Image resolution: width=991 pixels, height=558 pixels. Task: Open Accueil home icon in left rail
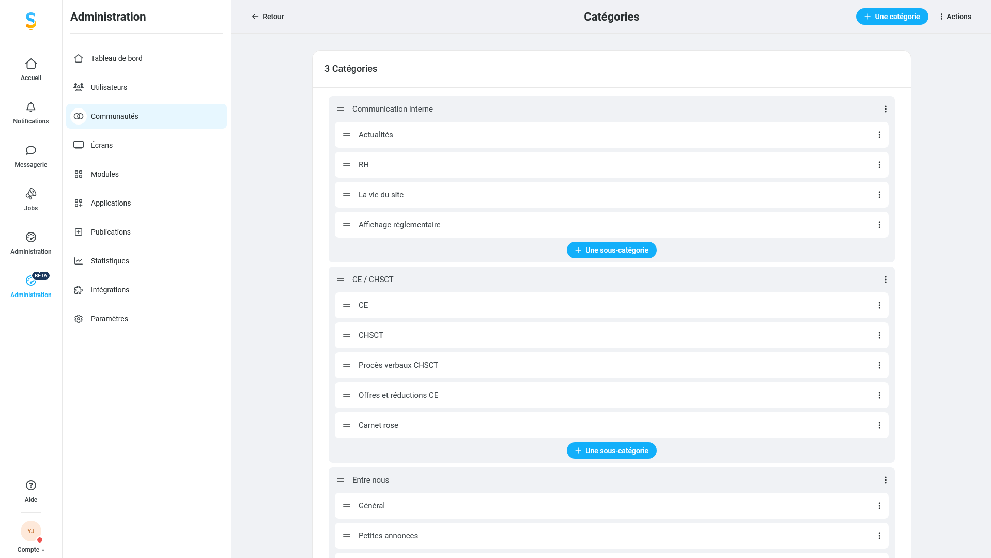(31, 64)
